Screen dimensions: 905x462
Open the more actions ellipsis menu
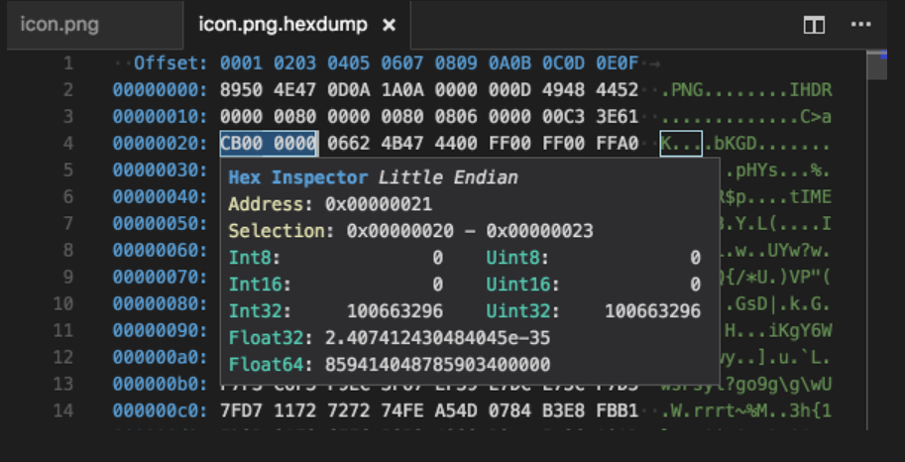(860, 24)
